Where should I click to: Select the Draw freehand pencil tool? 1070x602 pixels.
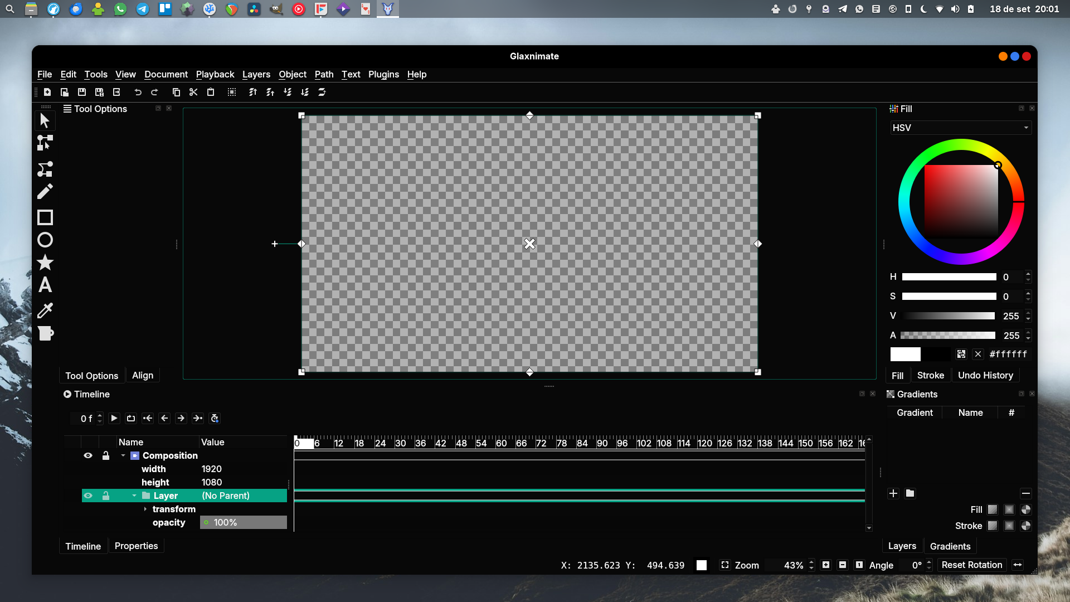coord(45,192)
